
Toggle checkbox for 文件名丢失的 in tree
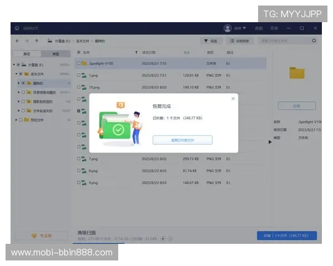pyautogui.click(x=23, y=111)
